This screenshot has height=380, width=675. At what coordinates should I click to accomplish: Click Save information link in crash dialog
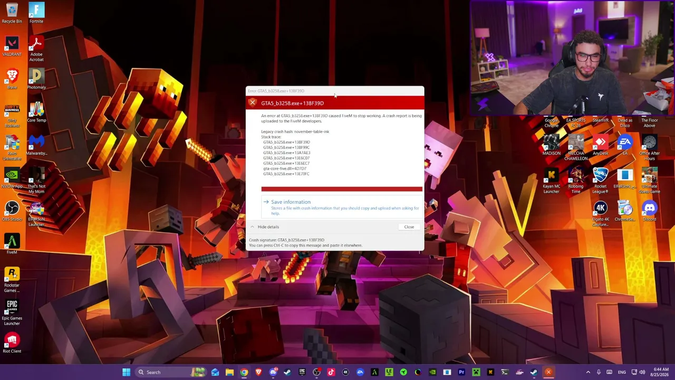click(x=291, y=202)
